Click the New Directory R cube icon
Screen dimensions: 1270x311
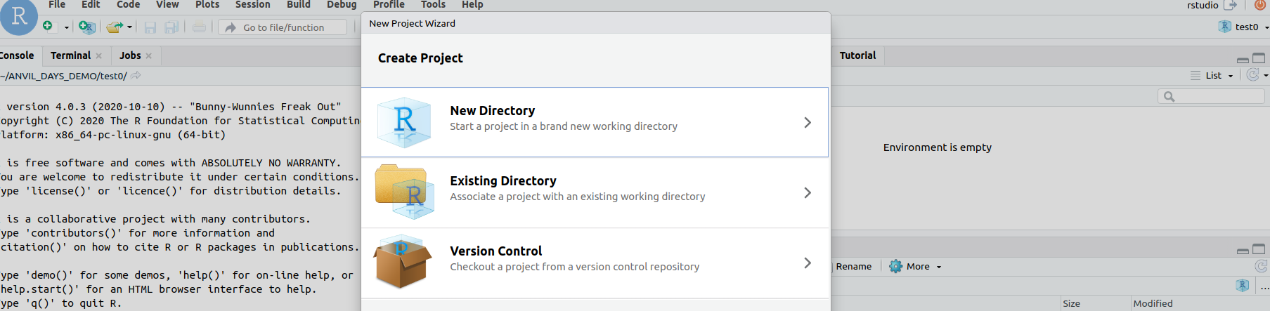[x=403, y=122]
